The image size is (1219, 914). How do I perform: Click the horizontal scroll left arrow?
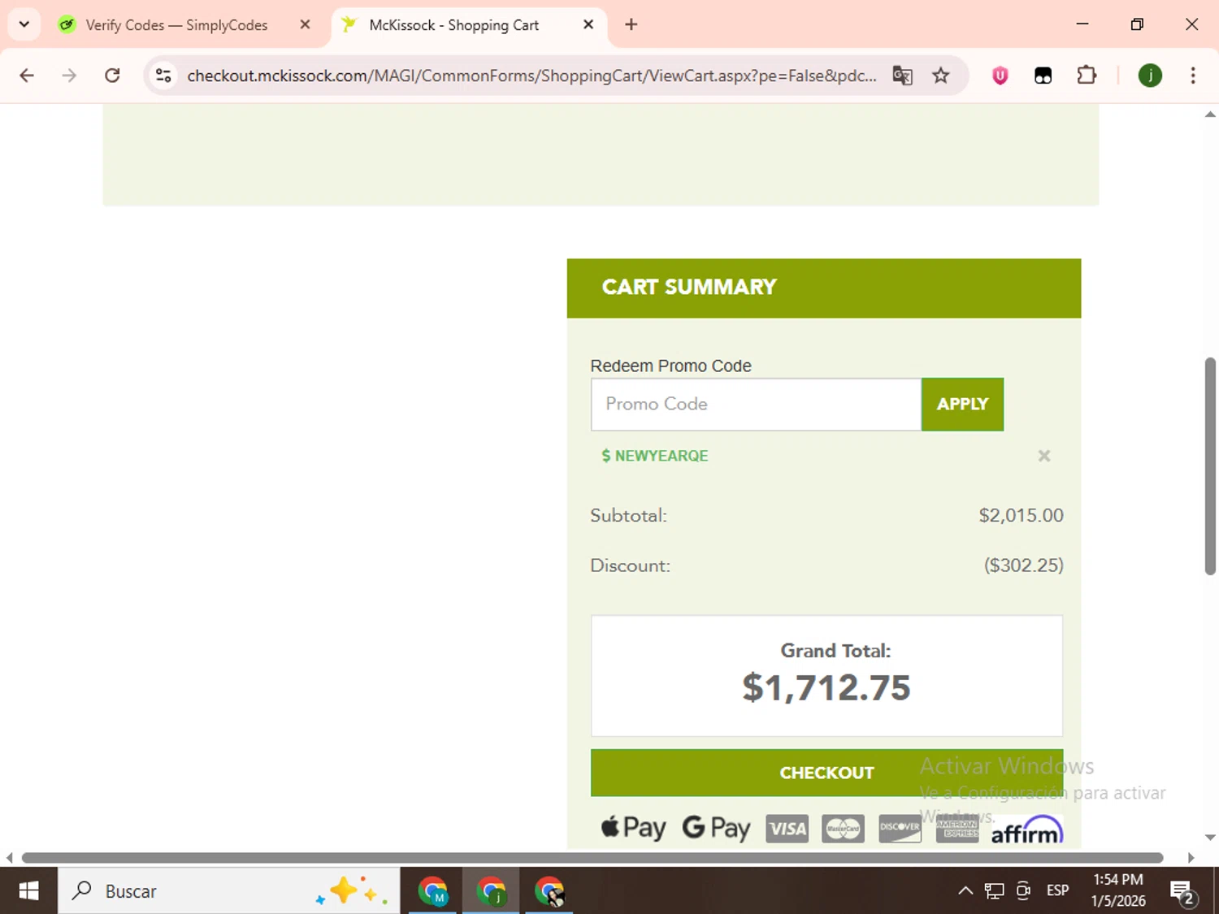[9, 858]
